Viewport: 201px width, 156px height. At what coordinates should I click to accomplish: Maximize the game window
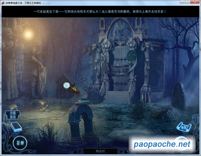point(188,2)
